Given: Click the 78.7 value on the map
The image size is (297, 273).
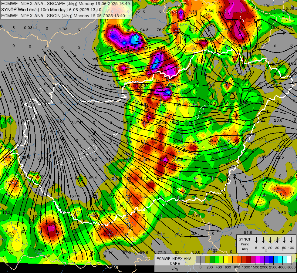Looking at the screenshot, I should pyautogui.click(x=110, y=160).
